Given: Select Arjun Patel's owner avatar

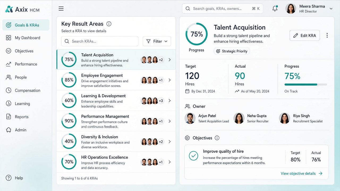Looking at the screenshot, I should point(190,118).
